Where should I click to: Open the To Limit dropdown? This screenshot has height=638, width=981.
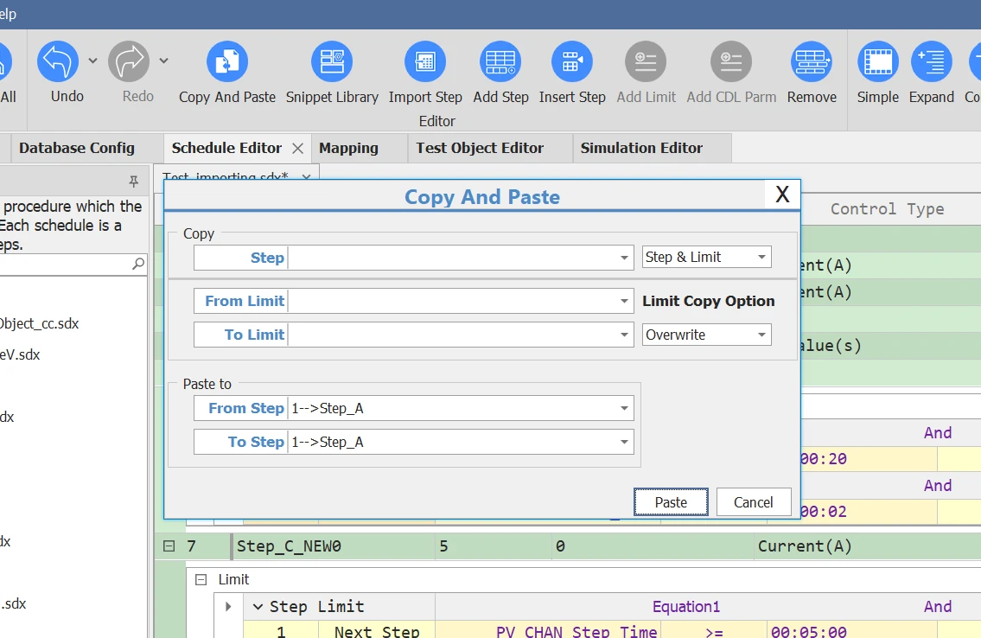[624, 335]
